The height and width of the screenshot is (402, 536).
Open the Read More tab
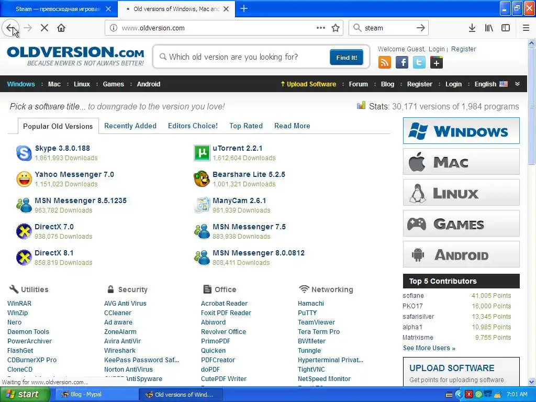[x=292, y=126]
